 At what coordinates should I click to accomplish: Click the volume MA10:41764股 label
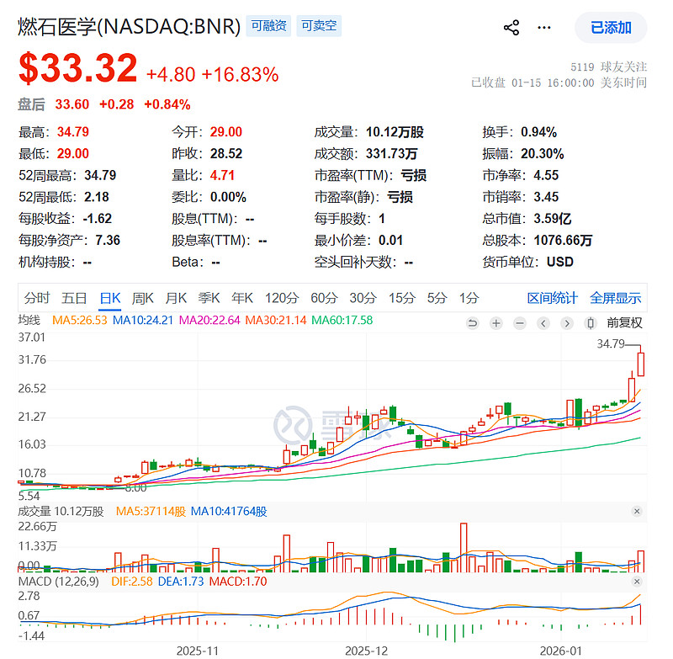pyautogui.click(x=229, y=511)
